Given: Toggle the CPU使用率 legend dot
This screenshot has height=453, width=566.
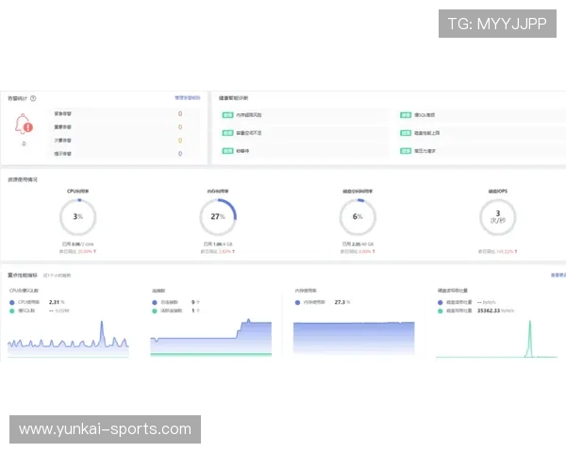Looking at the screenshot, I should click(x=12, y=302).
